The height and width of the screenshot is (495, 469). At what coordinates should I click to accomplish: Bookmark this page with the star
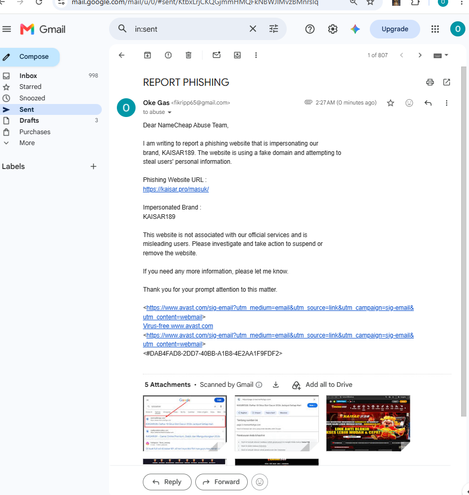(x=370, y=2)
